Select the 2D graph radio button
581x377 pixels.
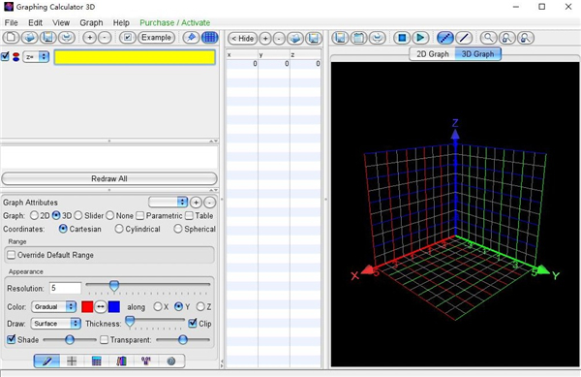click(34, 215)
